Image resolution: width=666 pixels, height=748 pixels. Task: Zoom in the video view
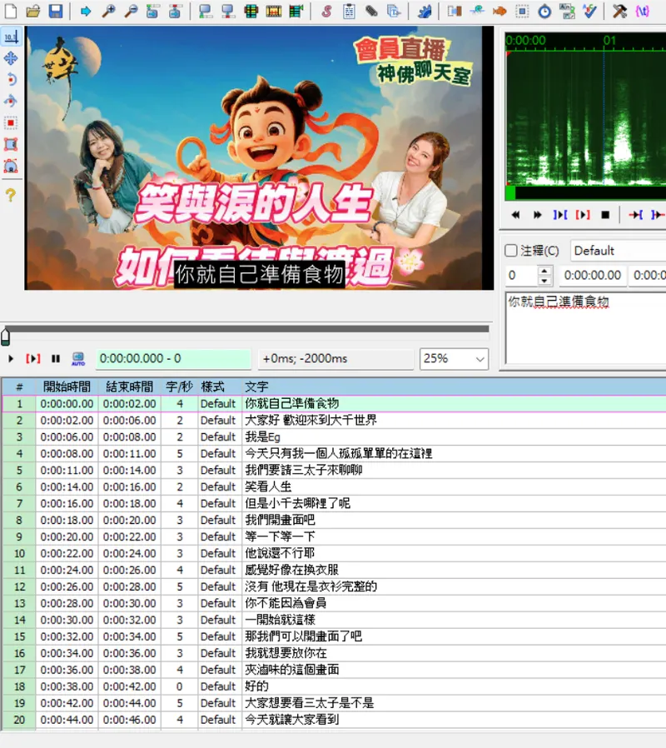109,11
